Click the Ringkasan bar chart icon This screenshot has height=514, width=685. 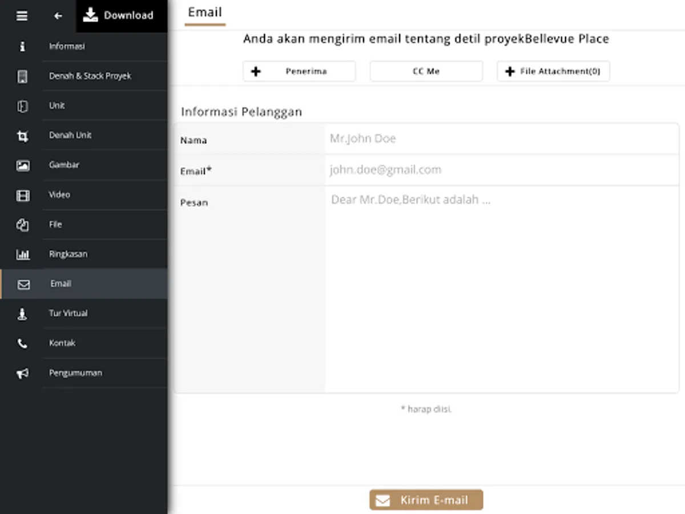(22, 255)
